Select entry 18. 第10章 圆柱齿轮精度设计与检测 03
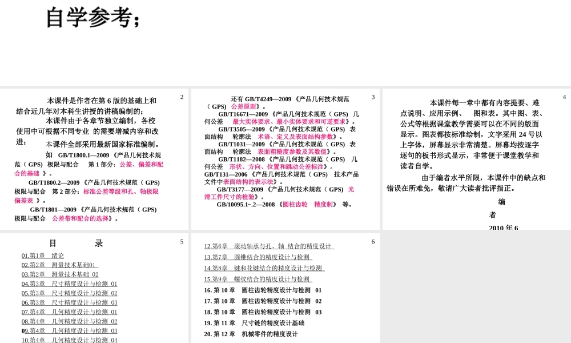This screenshot has height=343, width=571. (263, 312)
